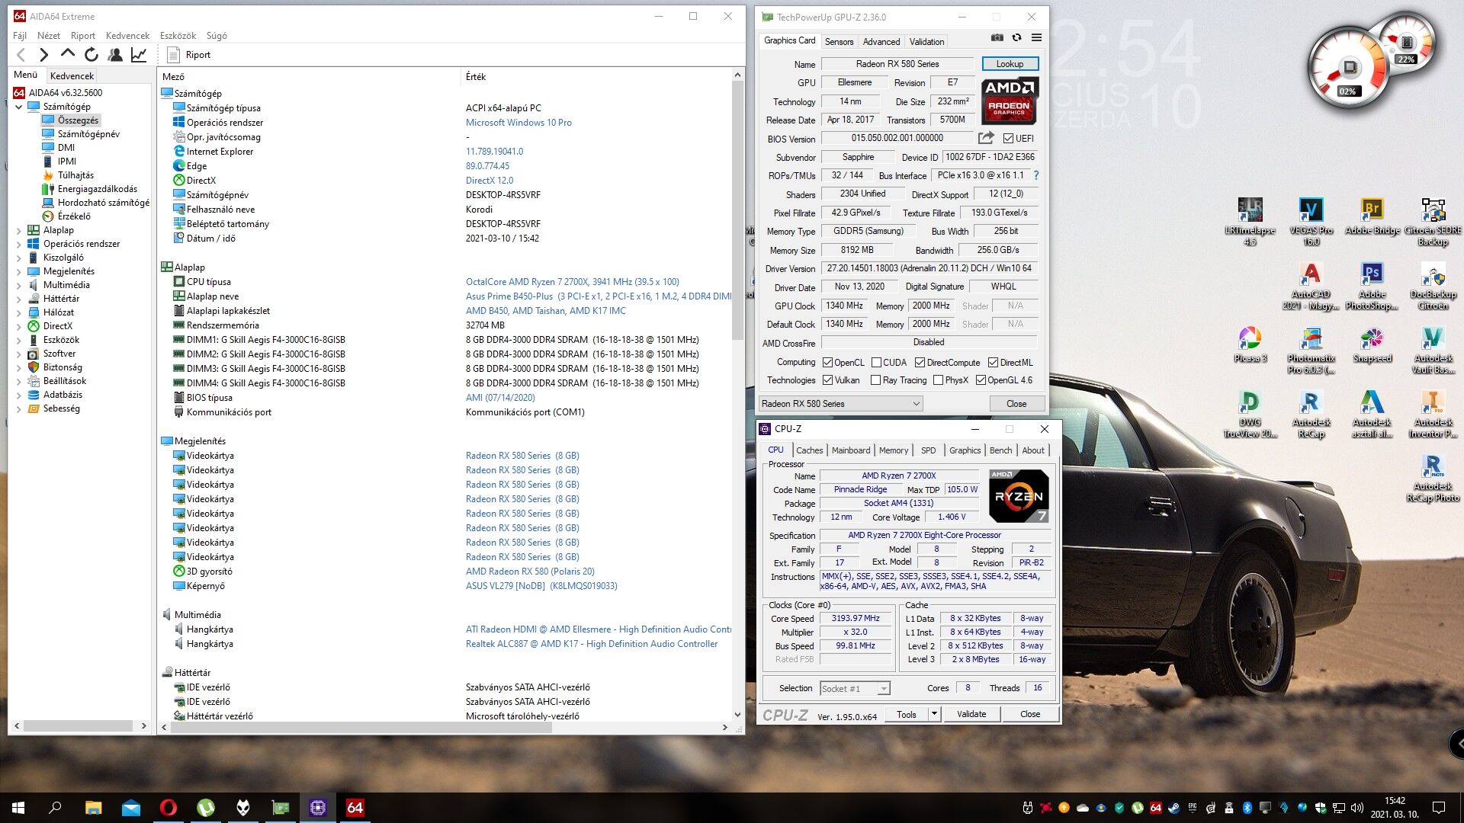This screenshot has width=1464, height=823.
Task: Click Close button in GPU-Z
Action: 1016,404
